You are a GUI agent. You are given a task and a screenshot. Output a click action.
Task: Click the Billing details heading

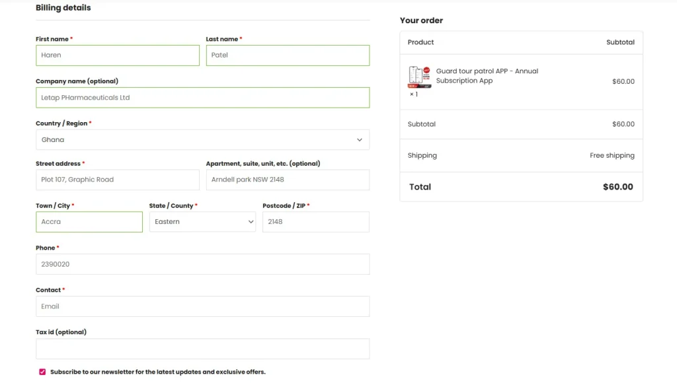63,8
